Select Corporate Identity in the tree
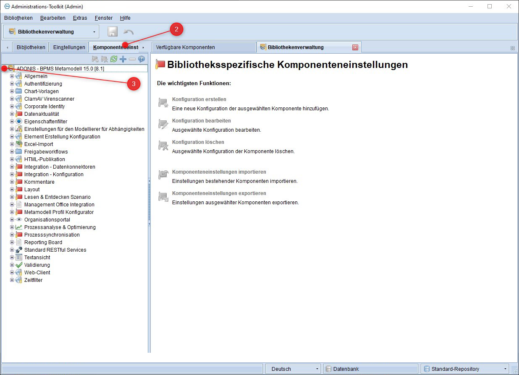Screen dimensions: 519x375 click(45, 107)
